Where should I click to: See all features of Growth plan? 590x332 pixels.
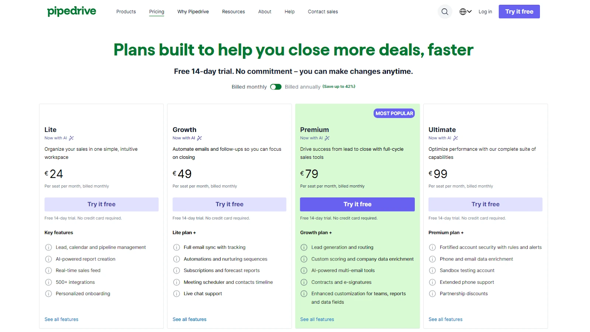190,319
